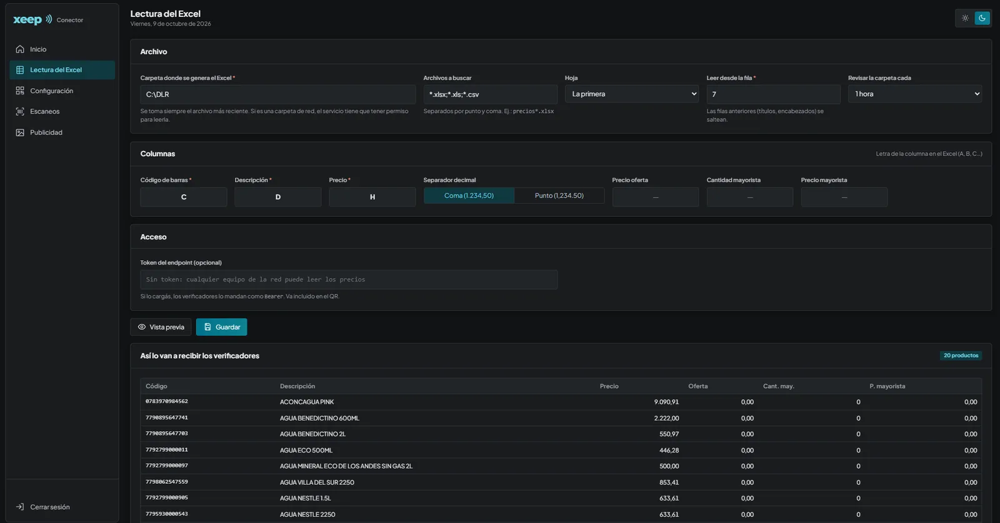Switch to light theme sun icon
This screenshot has width=1000, height=523.
click(x=965, y=18)
